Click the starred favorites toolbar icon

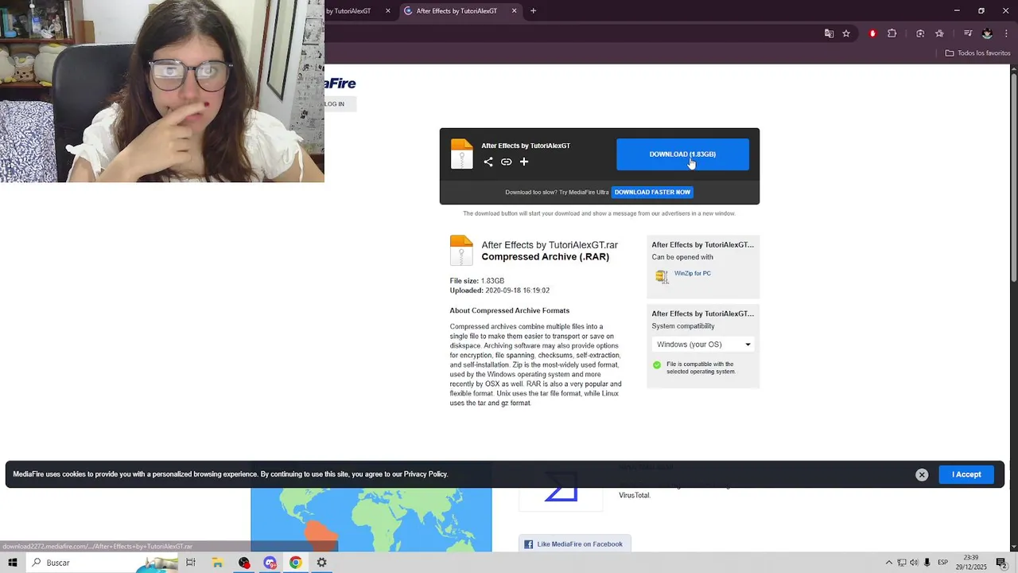point(939,33)
